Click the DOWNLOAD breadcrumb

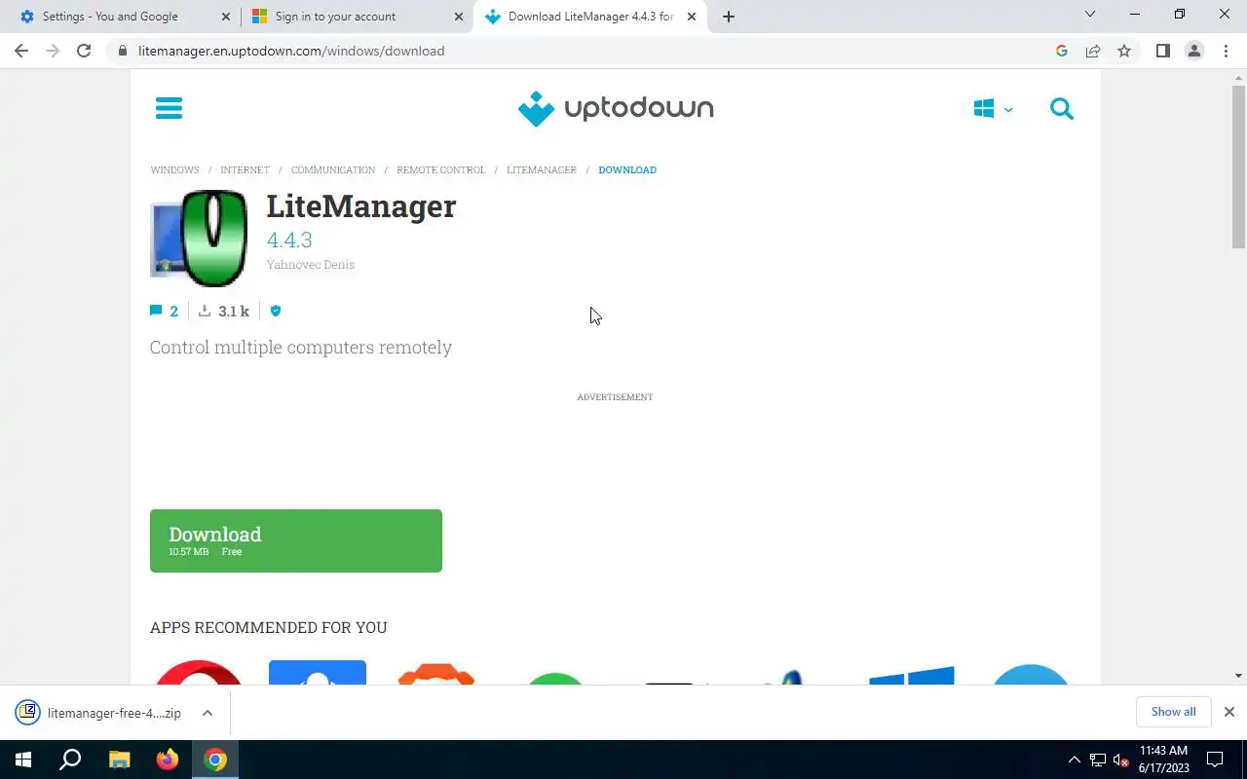627,169
